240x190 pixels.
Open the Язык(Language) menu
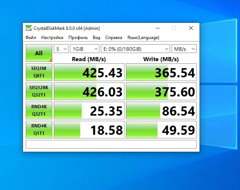pos(143,38)
